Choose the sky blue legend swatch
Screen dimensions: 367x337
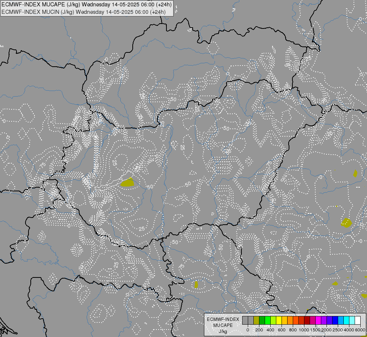pyautogui.click(x=341, y=321)
